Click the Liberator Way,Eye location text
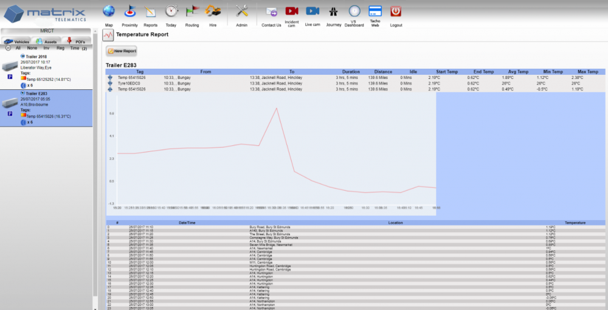This screenshot has width=608, height=310. (x=36, y=68)
